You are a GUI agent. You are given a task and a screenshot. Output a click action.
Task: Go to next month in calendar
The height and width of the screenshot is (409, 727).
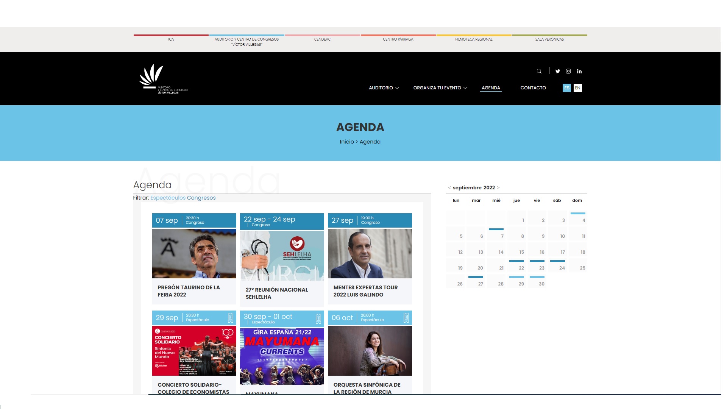coord(498,188)
